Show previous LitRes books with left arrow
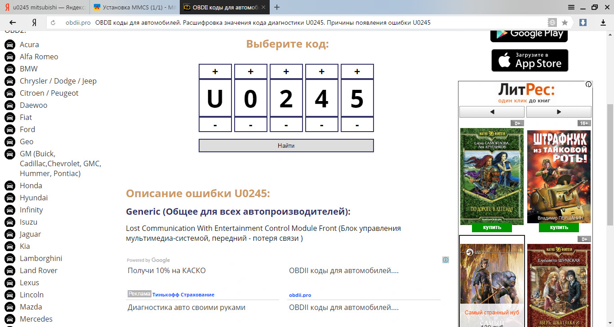The image size is (614, 327). click(492, 112)
